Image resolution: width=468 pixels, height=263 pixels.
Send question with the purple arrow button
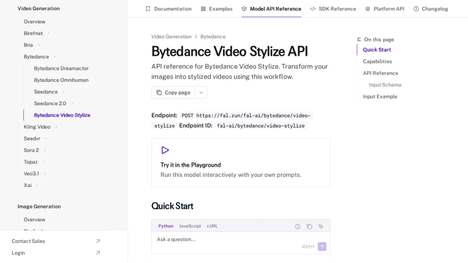click(322, 247)
